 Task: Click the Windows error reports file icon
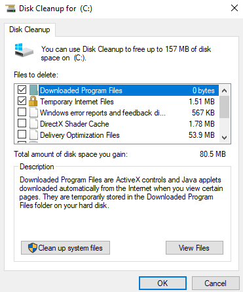point(33,112)
